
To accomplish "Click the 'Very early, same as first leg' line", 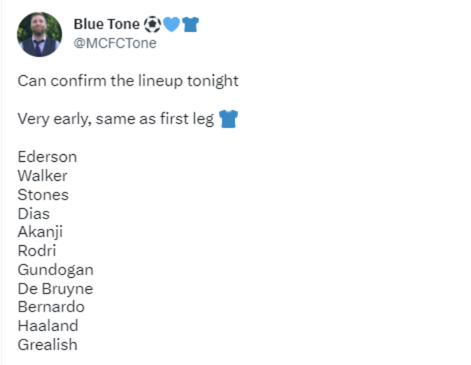I will point(115,119).
